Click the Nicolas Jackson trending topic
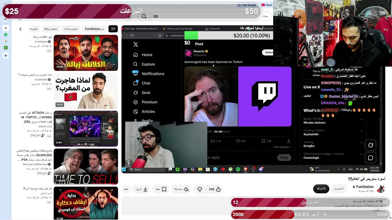 click(x=315, y=123)
